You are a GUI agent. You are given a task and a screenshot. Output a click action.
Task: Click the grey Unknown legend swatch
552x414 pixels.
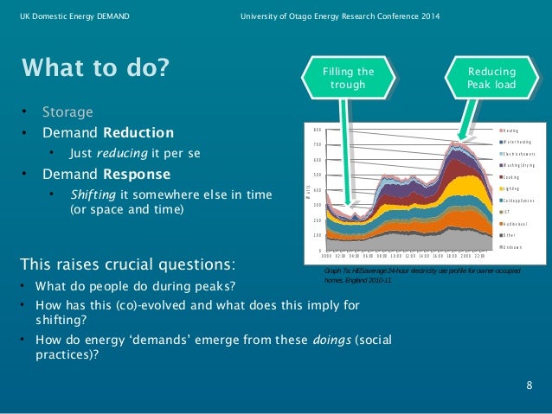(501, 247)
